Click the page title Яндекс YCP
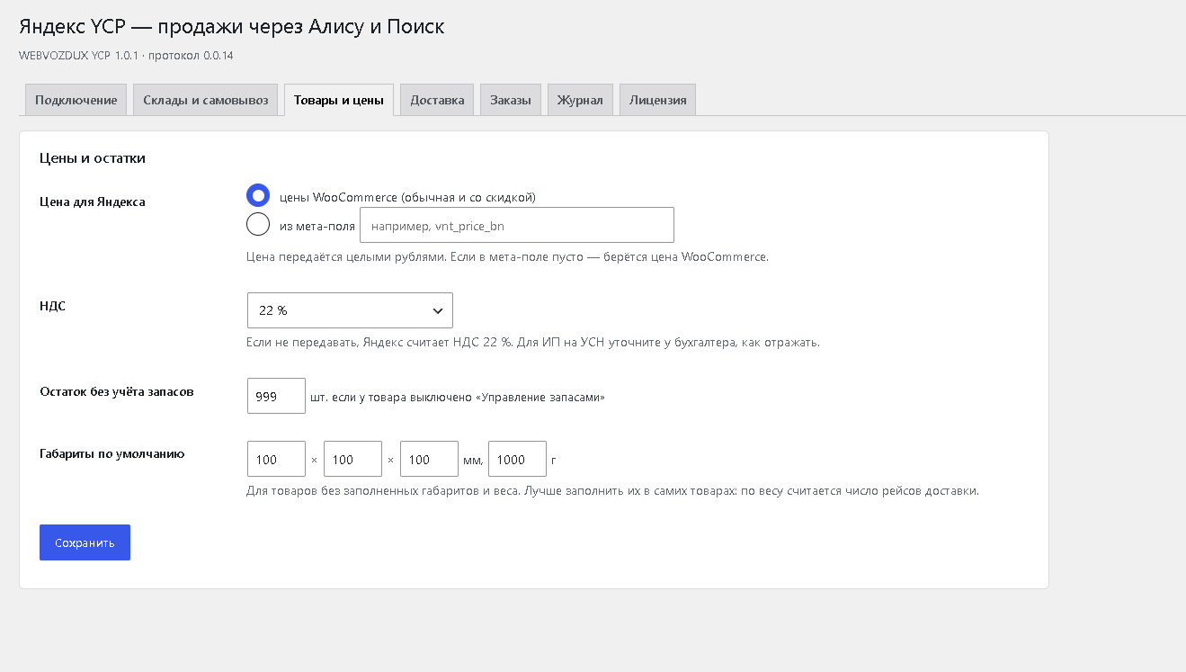The image size is (1186, 672). [232, 27]
